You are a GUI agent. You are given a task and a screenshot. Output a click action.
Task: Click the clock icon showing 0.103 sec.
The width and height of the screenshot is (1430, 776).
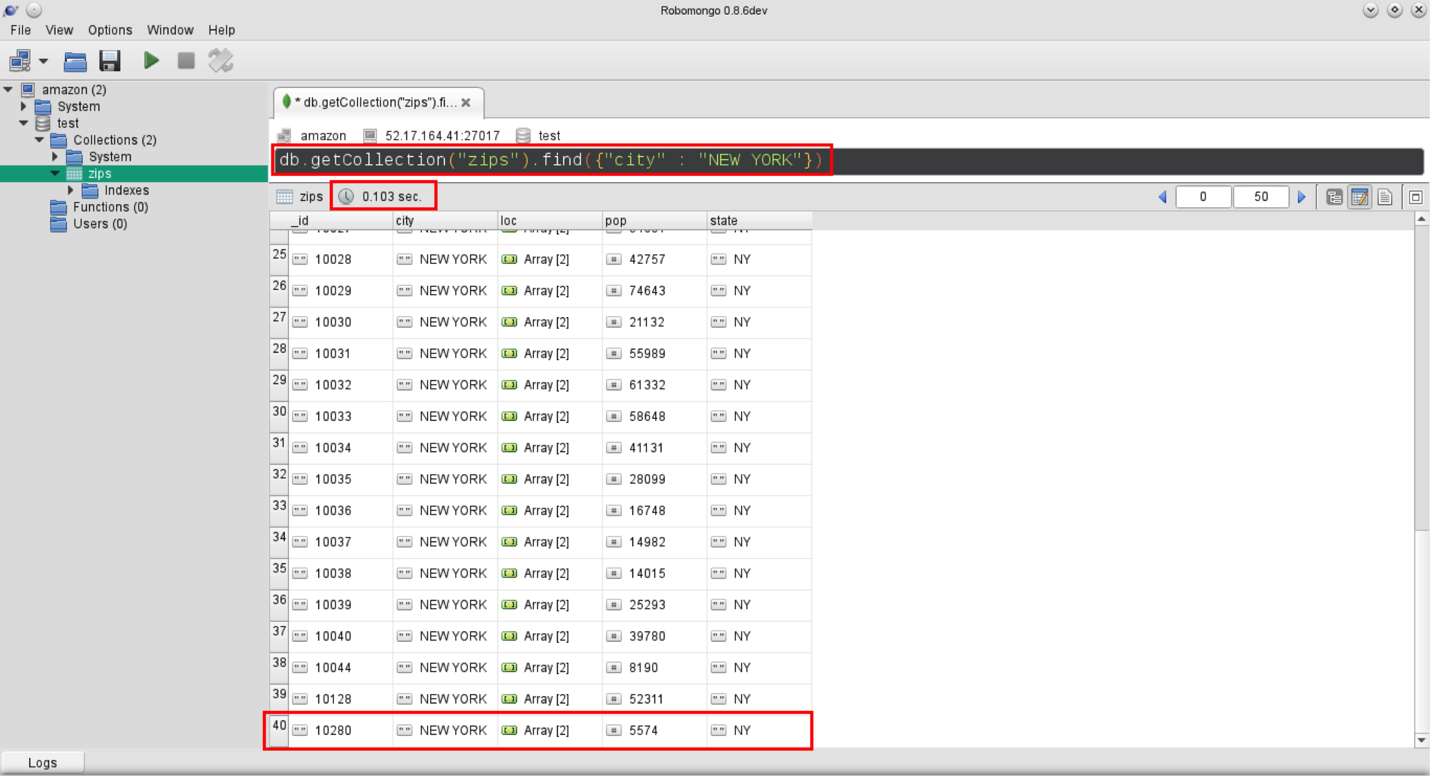[346, 196]
